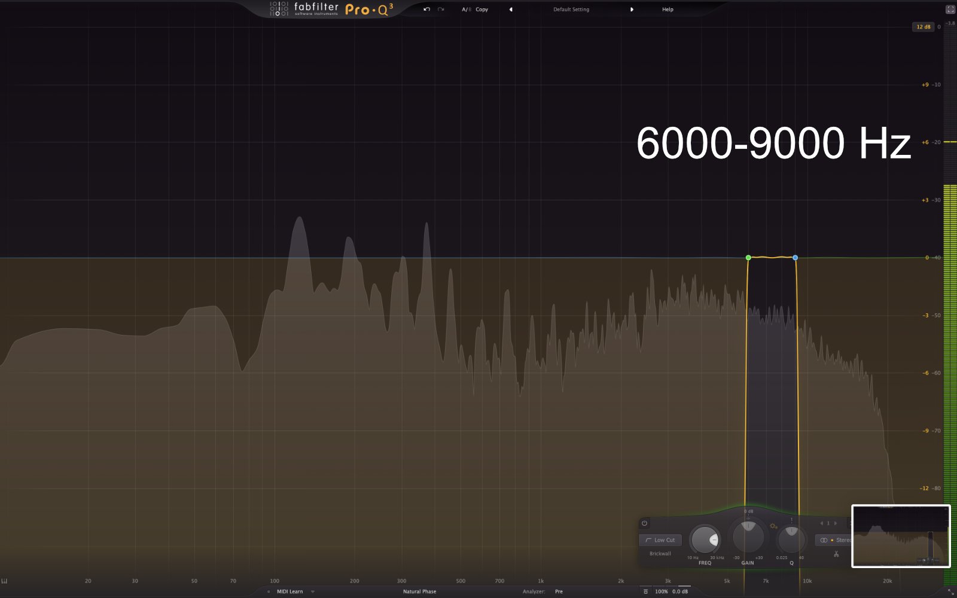Click the 0 dB gain readout above GAIN
Viewport: 957px width, 598px height.
[x=748, y=511]
